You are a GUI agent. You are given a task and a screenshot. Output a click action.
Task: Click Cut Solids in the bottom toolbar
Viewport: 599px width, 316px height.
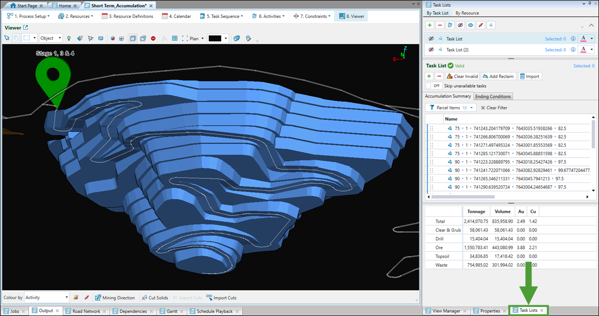[x=155, y=298]
